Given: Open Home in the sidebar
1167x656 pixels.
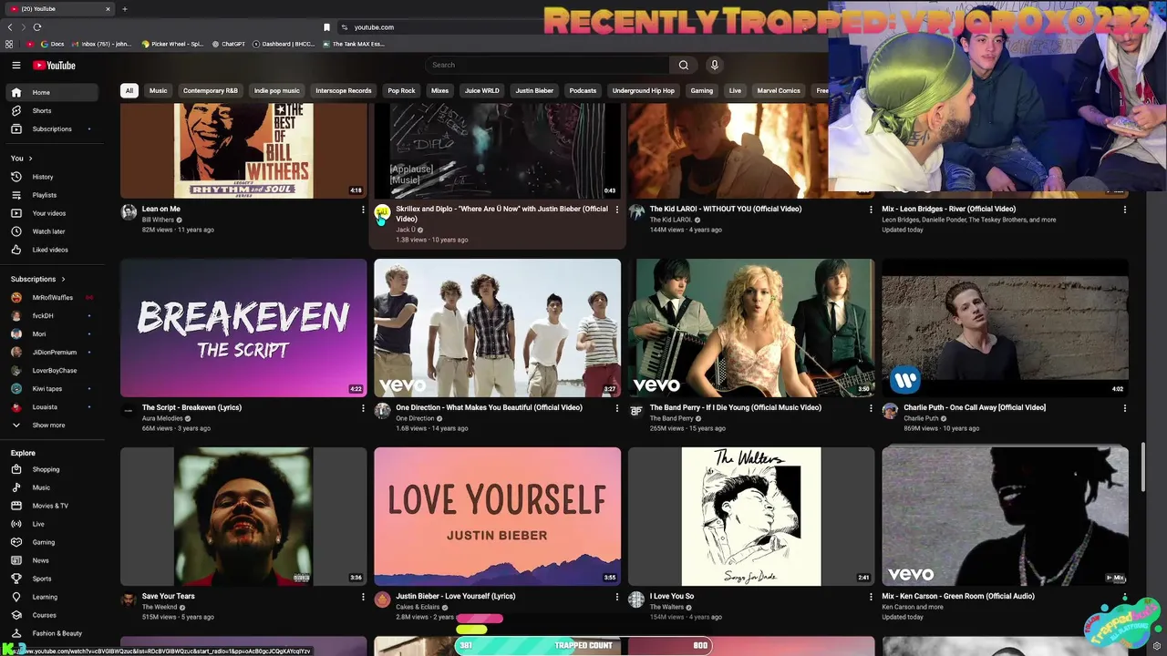Looking at the screenshot, I should (x=51, y=92).
